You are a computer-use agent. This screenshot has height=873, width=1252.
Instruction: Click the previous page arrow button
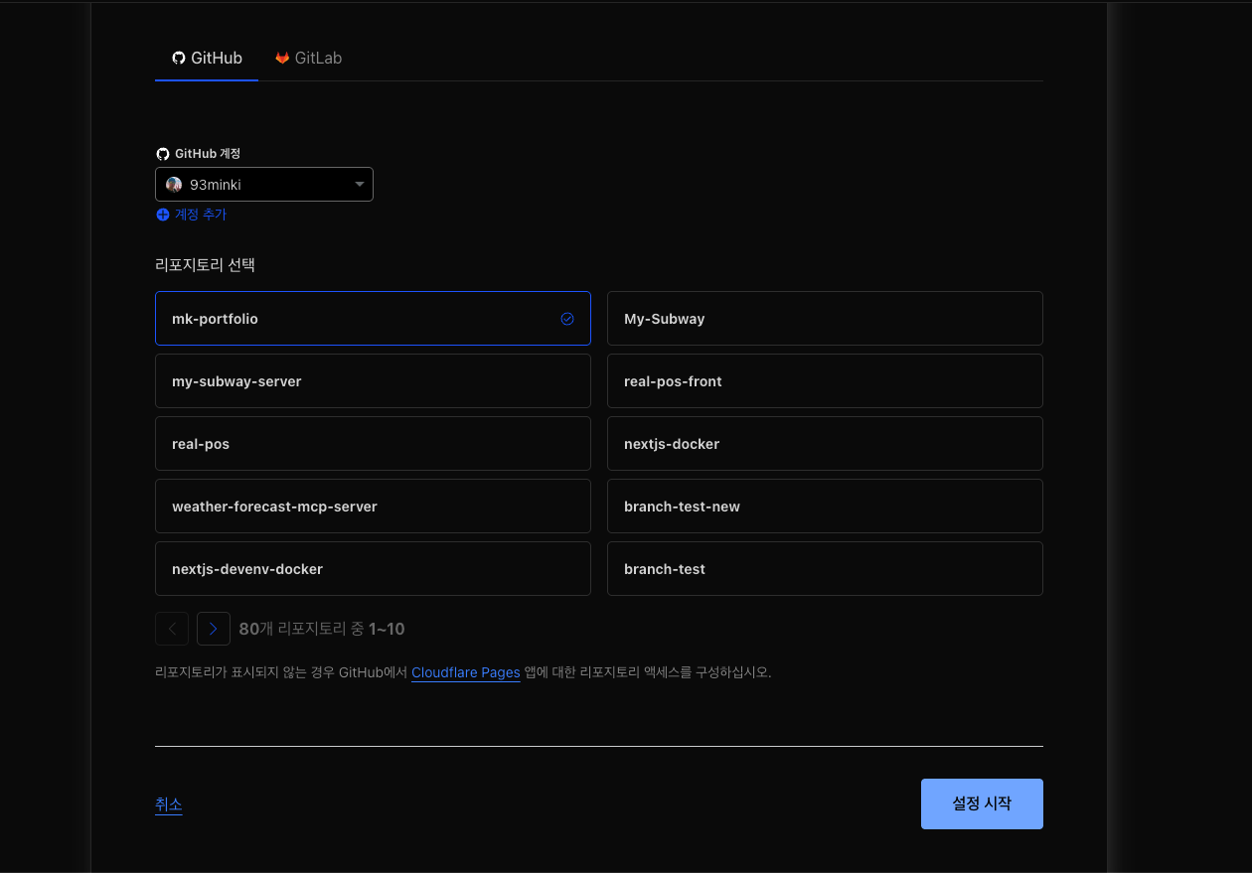tap(172, 629)
